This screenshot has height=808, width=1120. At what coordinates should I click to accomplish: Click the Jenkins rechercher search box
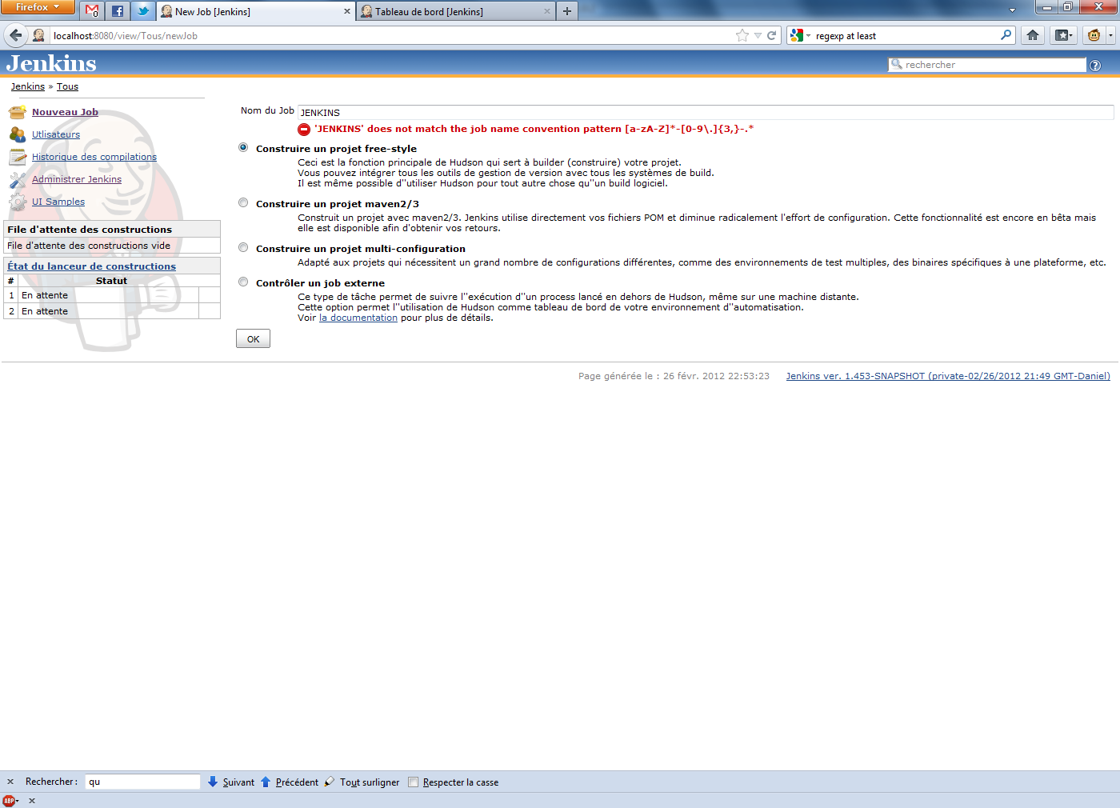point(987,65)
